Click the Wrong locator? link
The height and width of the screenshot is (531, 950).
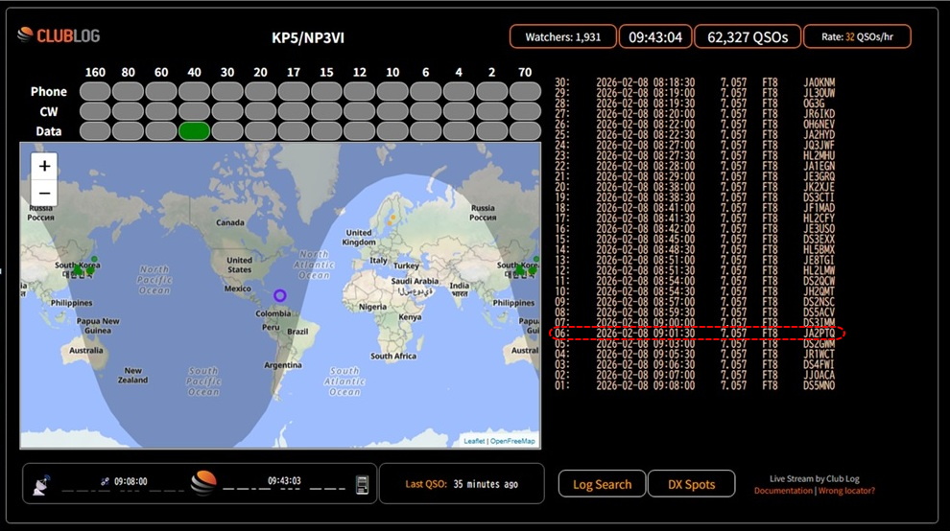point(846,491)
